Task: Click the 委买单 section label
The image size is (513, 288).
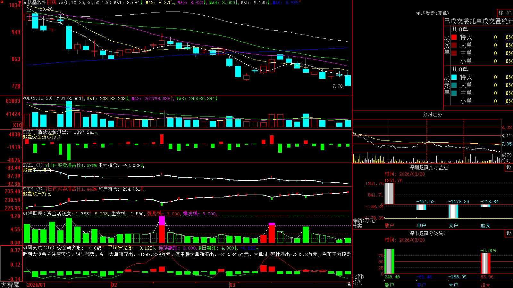Action: point(447,46)
